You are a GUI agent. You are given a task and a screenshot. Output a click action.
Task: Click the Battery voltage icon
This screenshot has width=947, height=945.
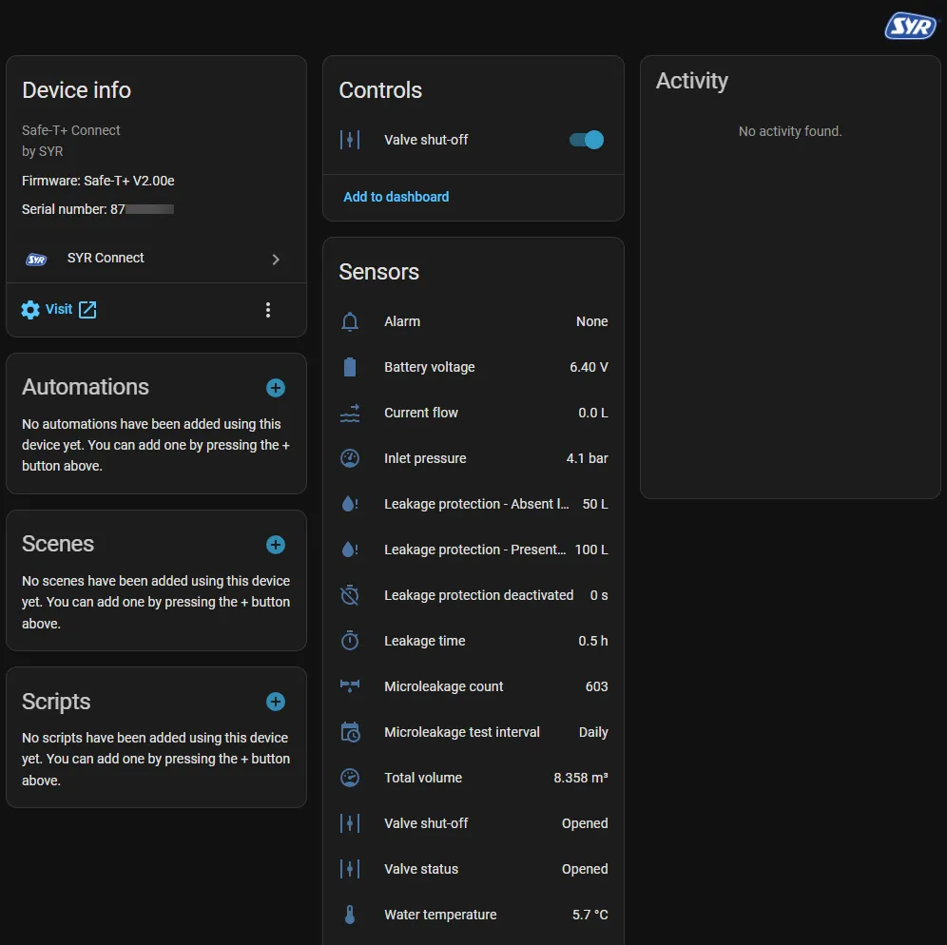click(x=350, y=367)
